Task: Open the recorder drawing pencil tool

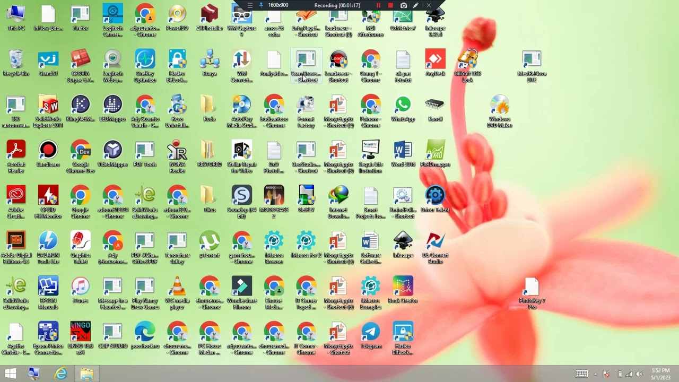Action: point(416,5)
